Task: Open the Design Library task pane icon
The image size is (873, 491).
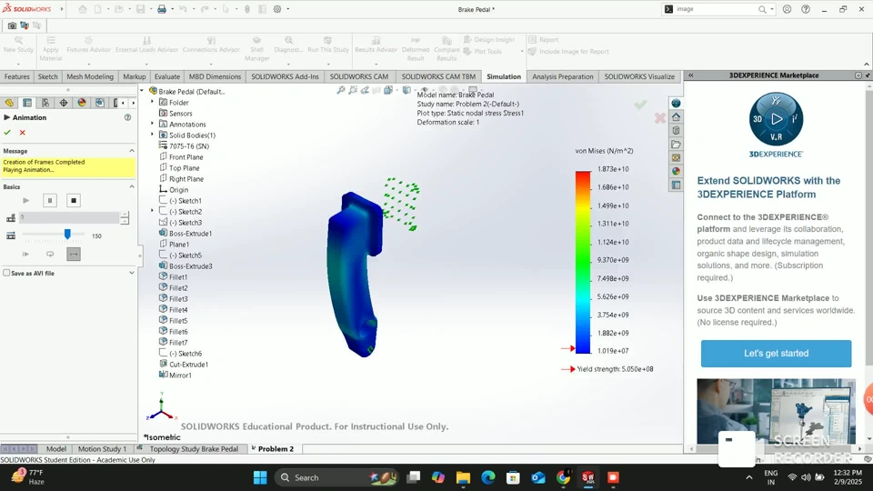Action: pyautogui.click(x=676, y=130)
